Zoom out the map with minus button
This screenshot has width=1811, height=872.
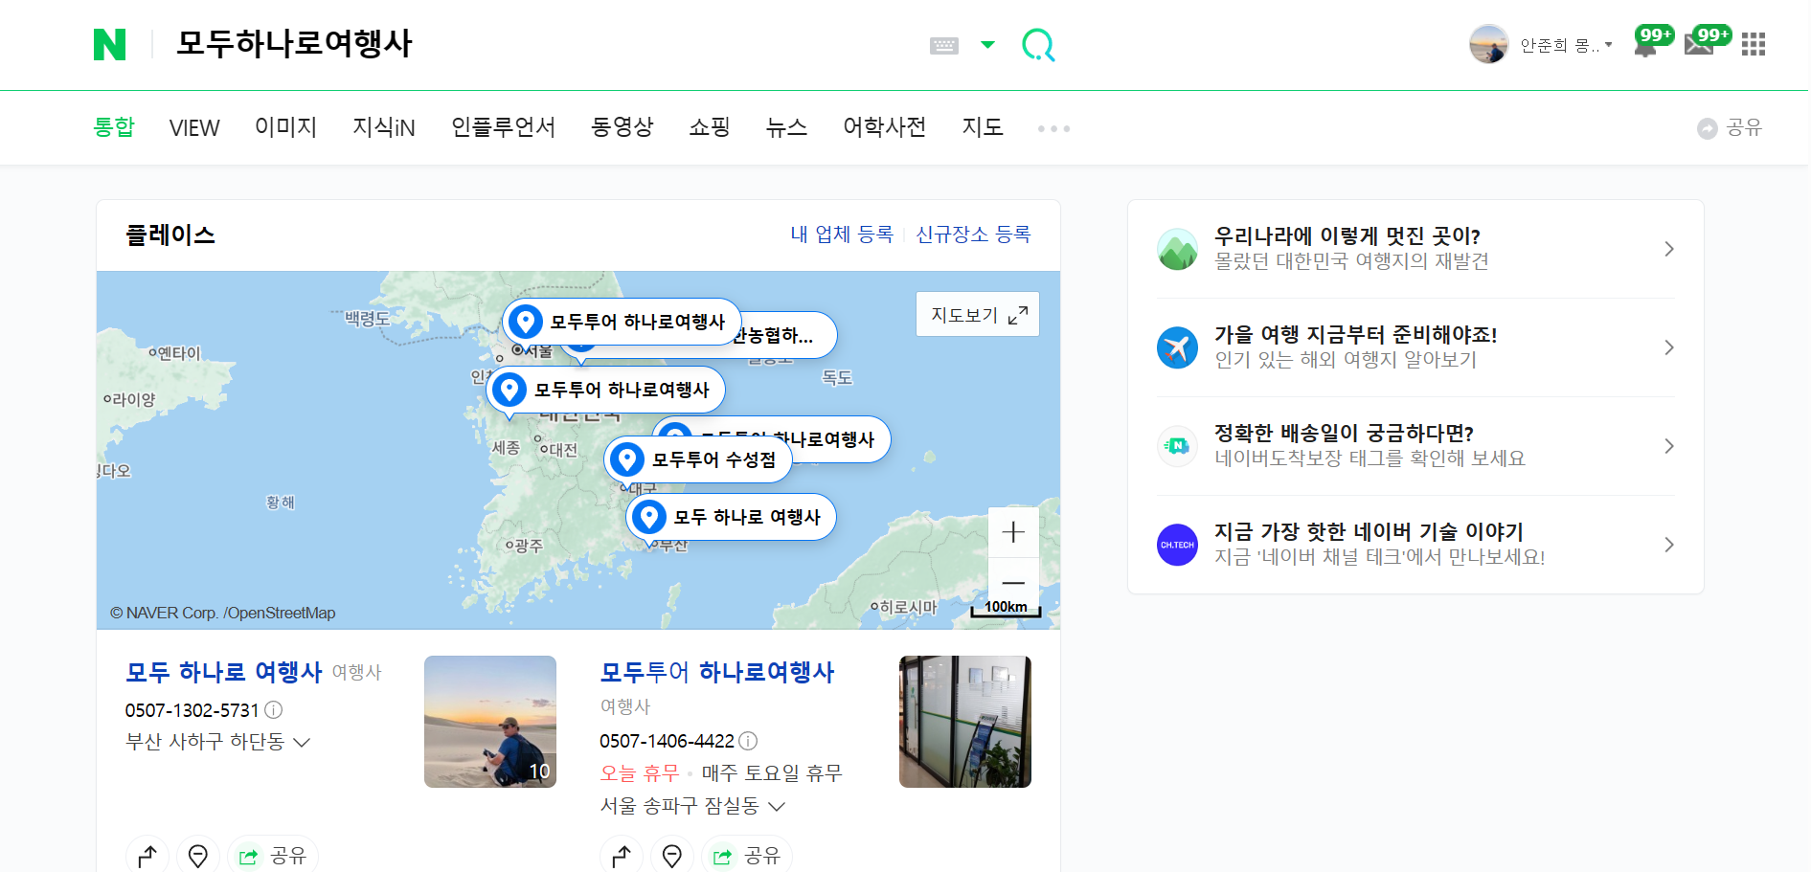[1013, 582]
